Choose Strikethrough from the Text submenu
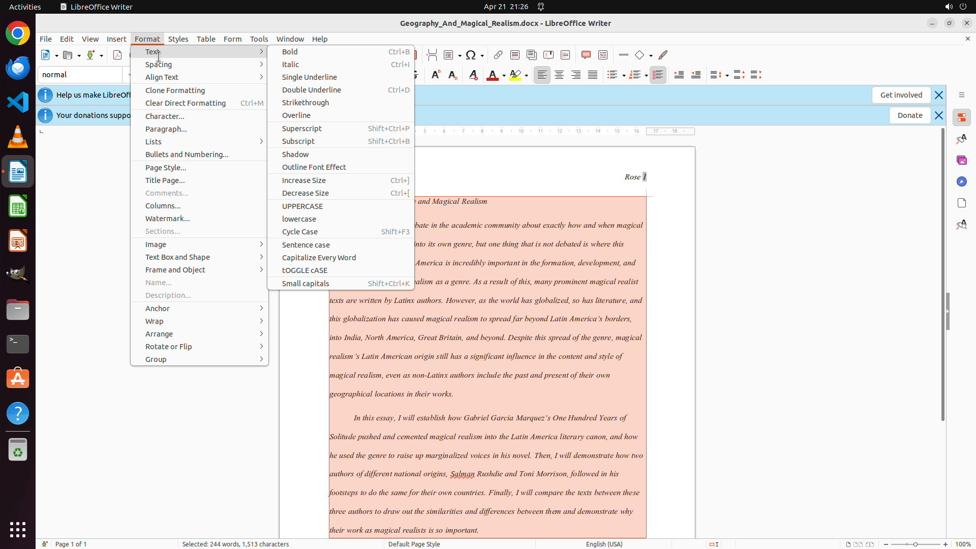The width and height of the screenshot is (976, 549). [306, 103]
